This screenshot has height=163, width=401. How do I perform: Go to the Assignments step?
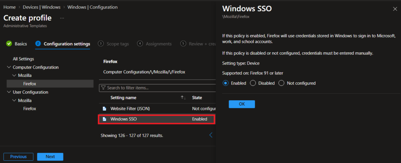pos(154,44)
